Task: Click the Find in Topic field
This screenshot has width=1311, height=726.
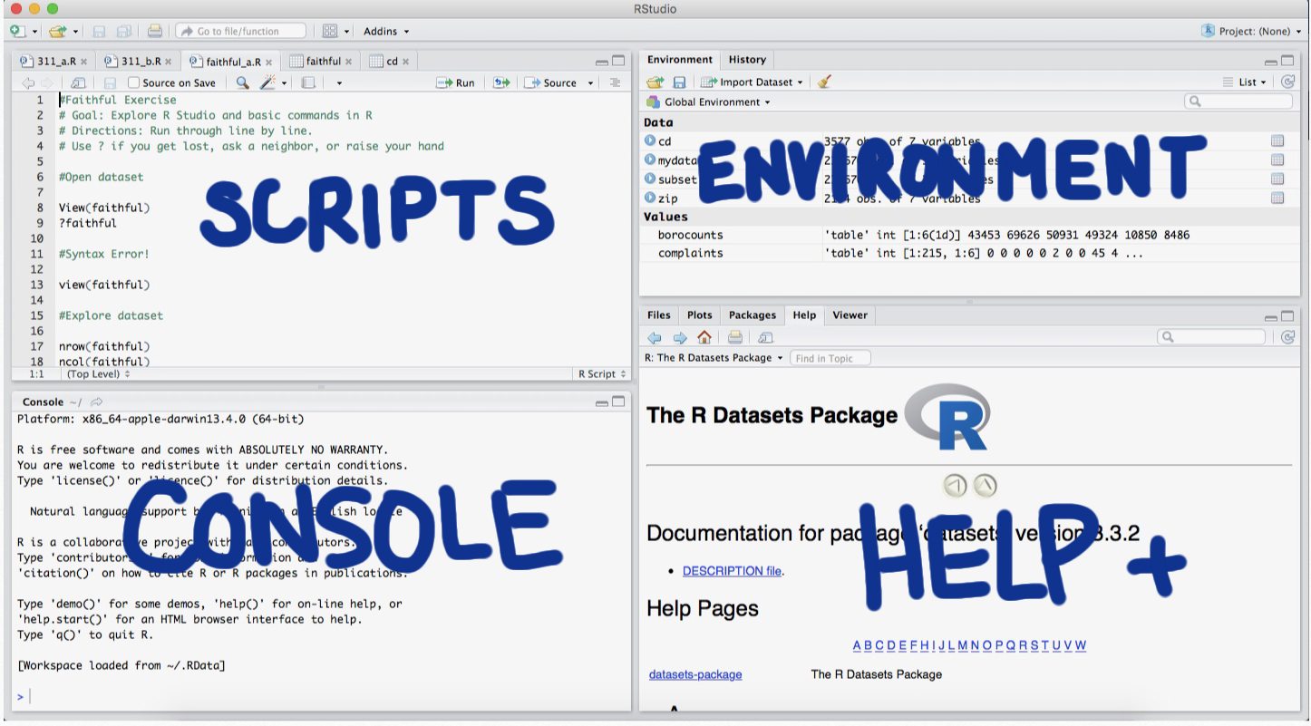Action: pos(830,358)
